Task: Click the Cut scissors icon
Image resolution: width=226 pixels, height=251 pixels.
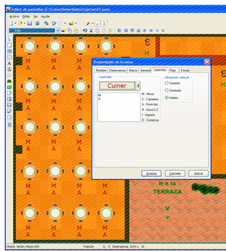Action: point(91,31)
